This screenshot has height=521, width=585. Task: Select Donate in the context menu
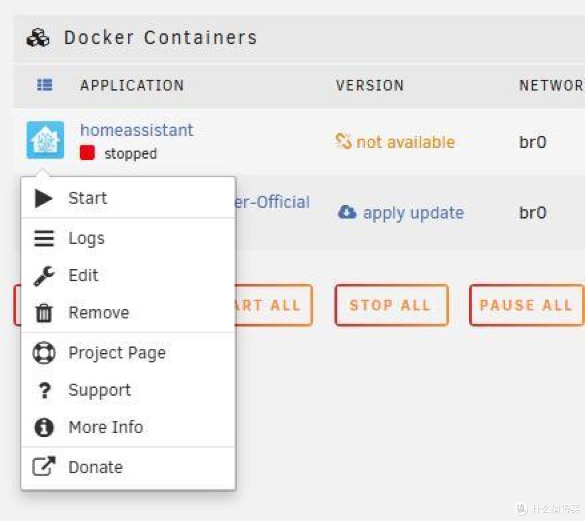click(95, 467)
